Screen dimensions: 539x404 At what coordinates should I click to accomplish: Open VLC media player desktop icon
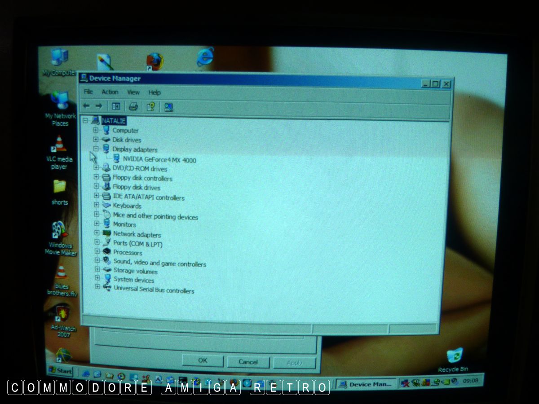point(59,146)
